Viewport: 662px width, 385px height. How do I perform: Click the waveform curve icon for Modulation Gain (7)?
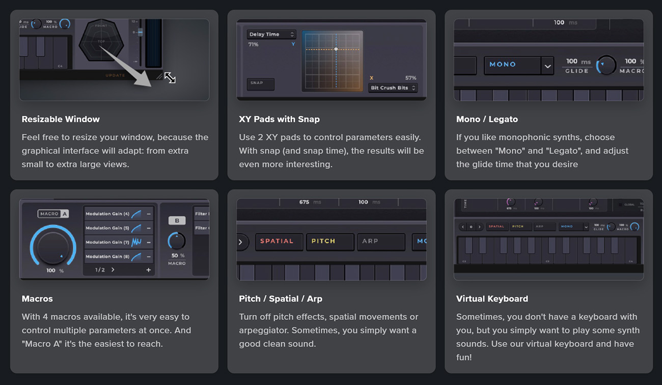coord(136,242)
